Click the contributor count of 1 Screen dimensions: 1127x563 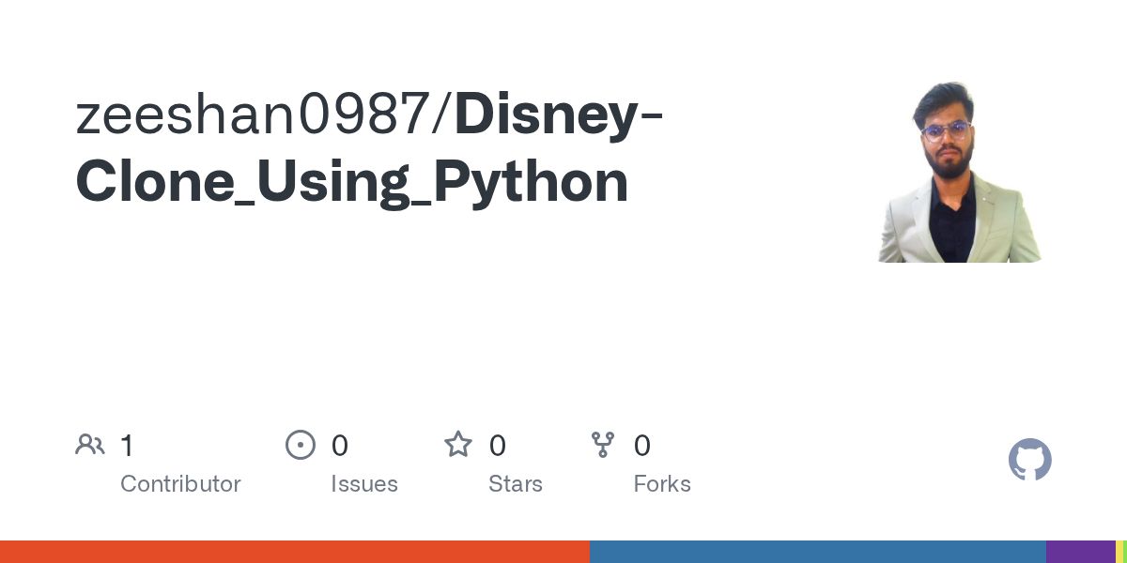pos(127,446)
